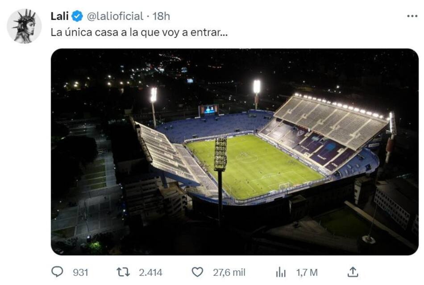Open the tweet author name Lali
Image resolution: width=424 pixels, height=285 pixels.
pyautogui.click(x=59, y=15)
